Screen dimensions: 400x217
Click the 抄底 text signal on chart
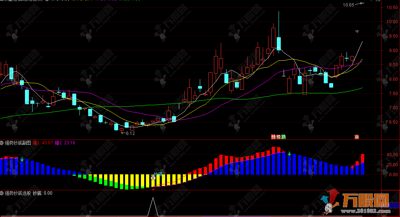click(x=158, y=174)
